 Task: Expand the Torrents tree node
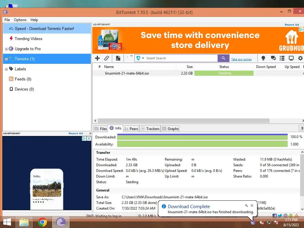(6, 59)
